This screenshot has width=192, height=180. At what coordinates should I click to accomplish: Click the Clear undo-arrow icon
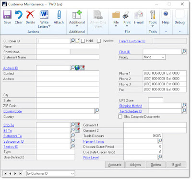(19, 15)
